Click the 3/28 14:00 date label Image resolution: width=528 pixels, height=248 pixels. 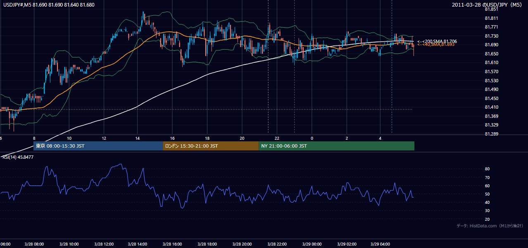pos(138,244)
